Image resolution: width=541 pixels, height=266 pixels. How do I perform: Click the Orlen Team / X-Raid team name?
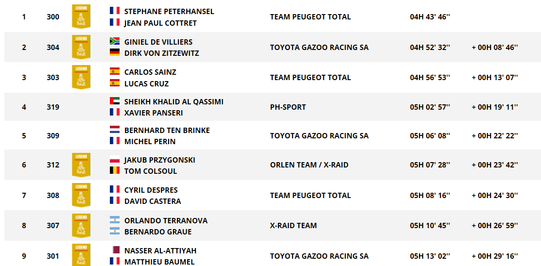click(x=309, y=165)
